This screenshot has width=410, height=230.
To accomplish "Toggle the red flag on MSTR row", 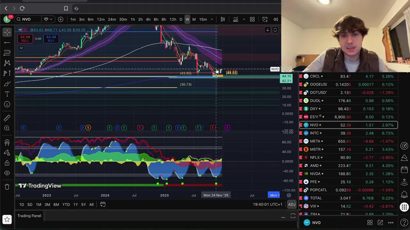I will pos(301,149).
